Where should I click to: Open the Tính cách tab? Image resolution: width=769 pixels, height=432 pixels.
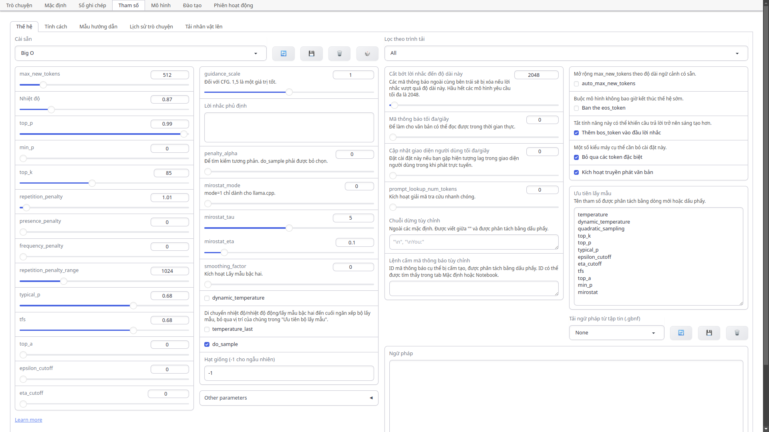56,26
